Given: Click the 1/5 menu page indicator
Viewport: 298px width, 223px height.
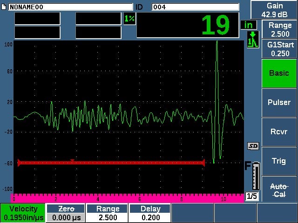Looking at the screenshot, I should point(251,197).
